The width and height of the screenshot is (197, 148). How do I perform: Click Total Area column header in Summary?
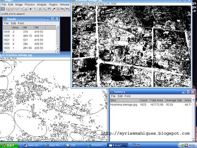pyautogui.click(x=157, y=100)
